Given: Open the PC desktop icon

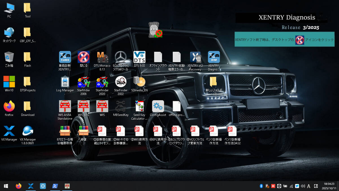Looking at the screenshot, I should [x=9, y=10].
